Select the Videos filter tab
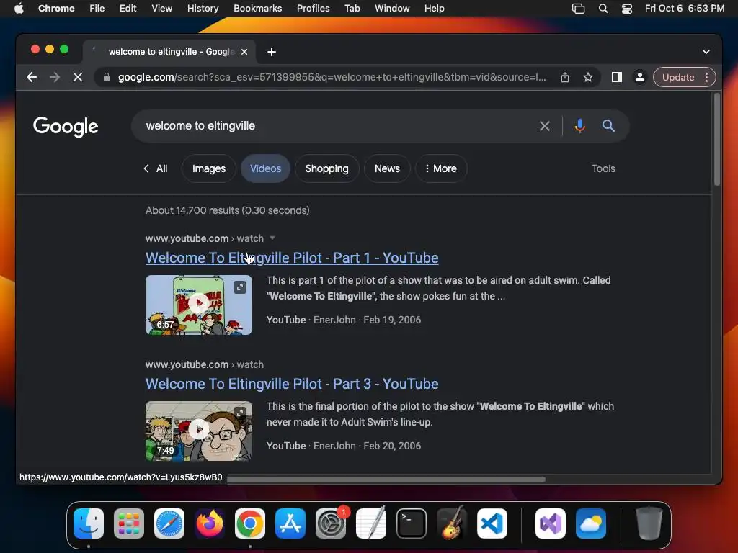 pyautogui.click(x=265, y=168)
